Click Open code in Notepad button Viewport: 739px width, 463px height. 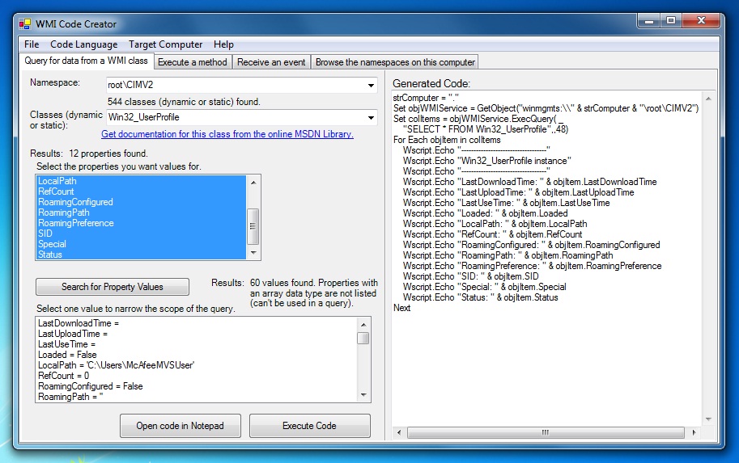click(x=180, y=426)
